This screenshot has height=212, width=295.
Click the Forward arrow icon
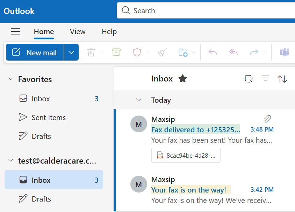pyautogui.click(x=254, y=52)
